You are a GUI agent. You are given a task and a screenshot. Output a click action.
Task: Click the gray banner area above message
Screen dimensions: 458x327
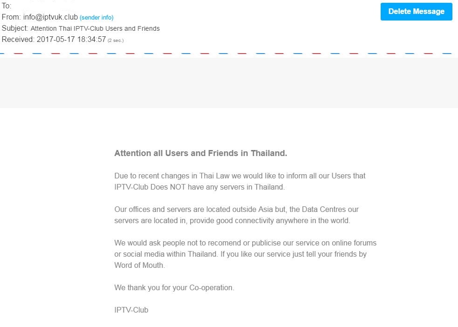[x=229, y=83]
